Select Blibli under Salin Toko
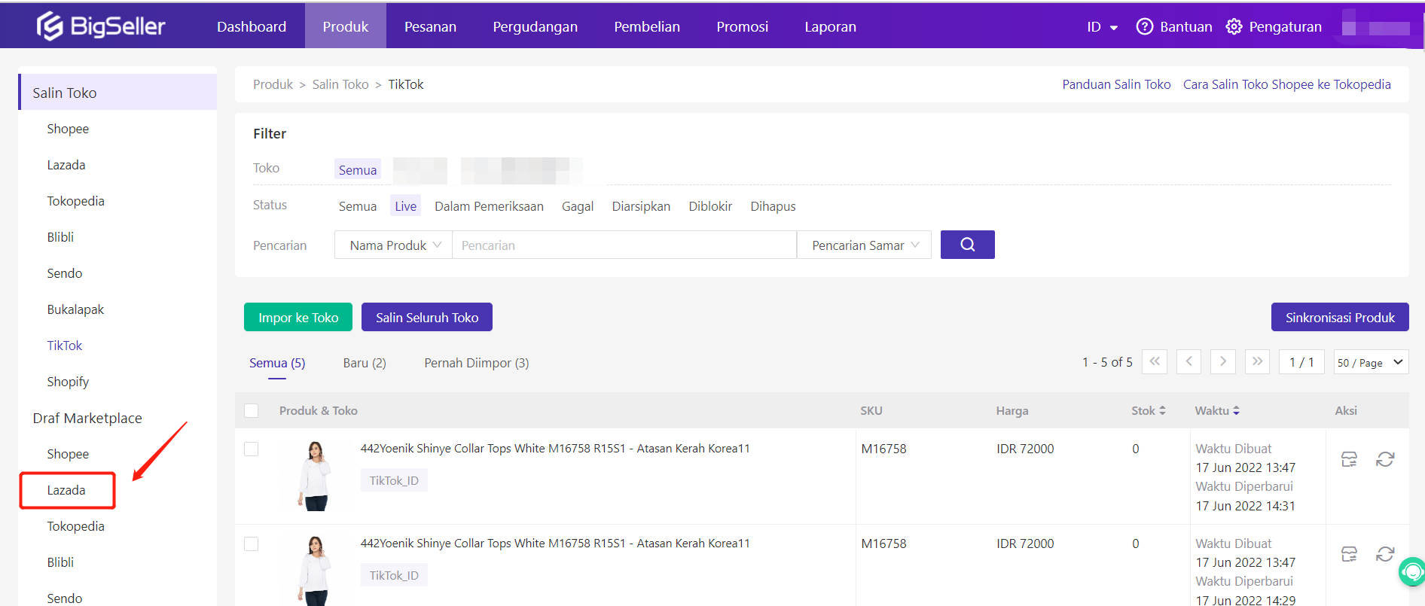 point(60,237)
